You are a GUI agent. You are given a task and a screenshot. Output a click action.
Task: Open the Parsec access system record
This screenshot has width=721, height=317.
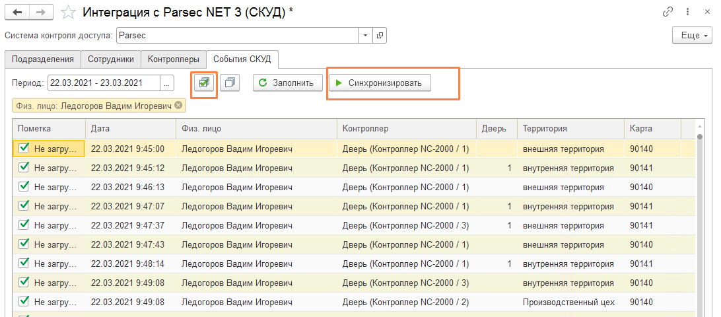pos(380,35)
